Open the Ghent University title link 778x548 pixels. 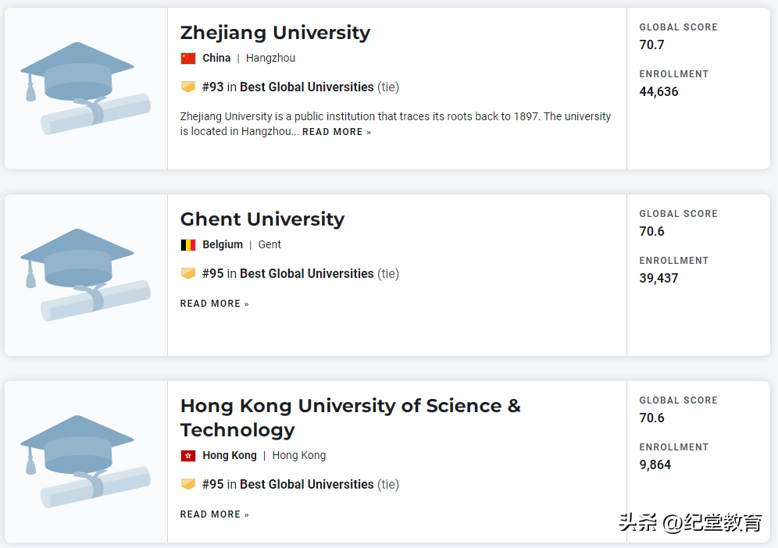[262, 219]
